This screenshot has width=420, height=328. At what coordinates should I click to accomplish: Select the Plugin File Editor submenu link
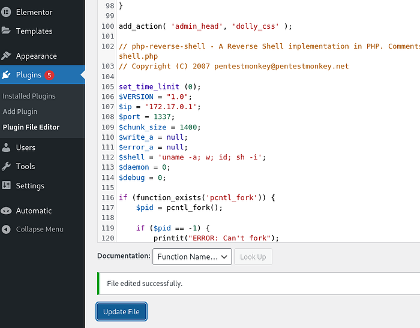click(31, 127)
